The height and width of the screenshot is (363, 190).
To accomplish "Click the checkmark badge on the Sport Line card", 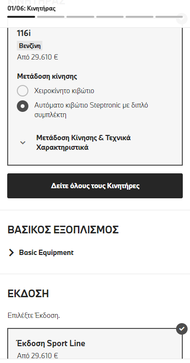I will point(182,329).
